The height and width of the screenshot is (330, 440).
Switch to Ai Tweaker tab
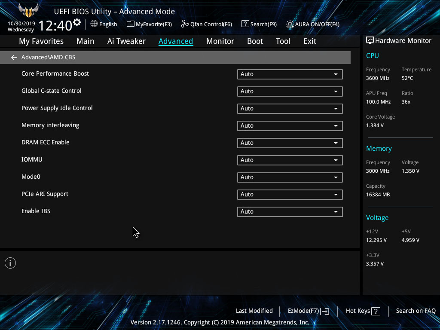point(126,41)
